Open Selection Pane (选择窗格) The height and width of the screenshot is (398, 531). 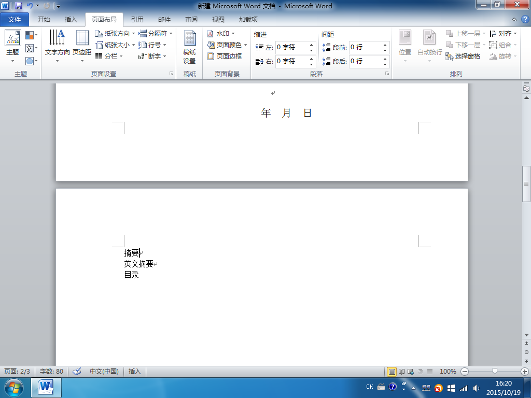click(463, 56)
